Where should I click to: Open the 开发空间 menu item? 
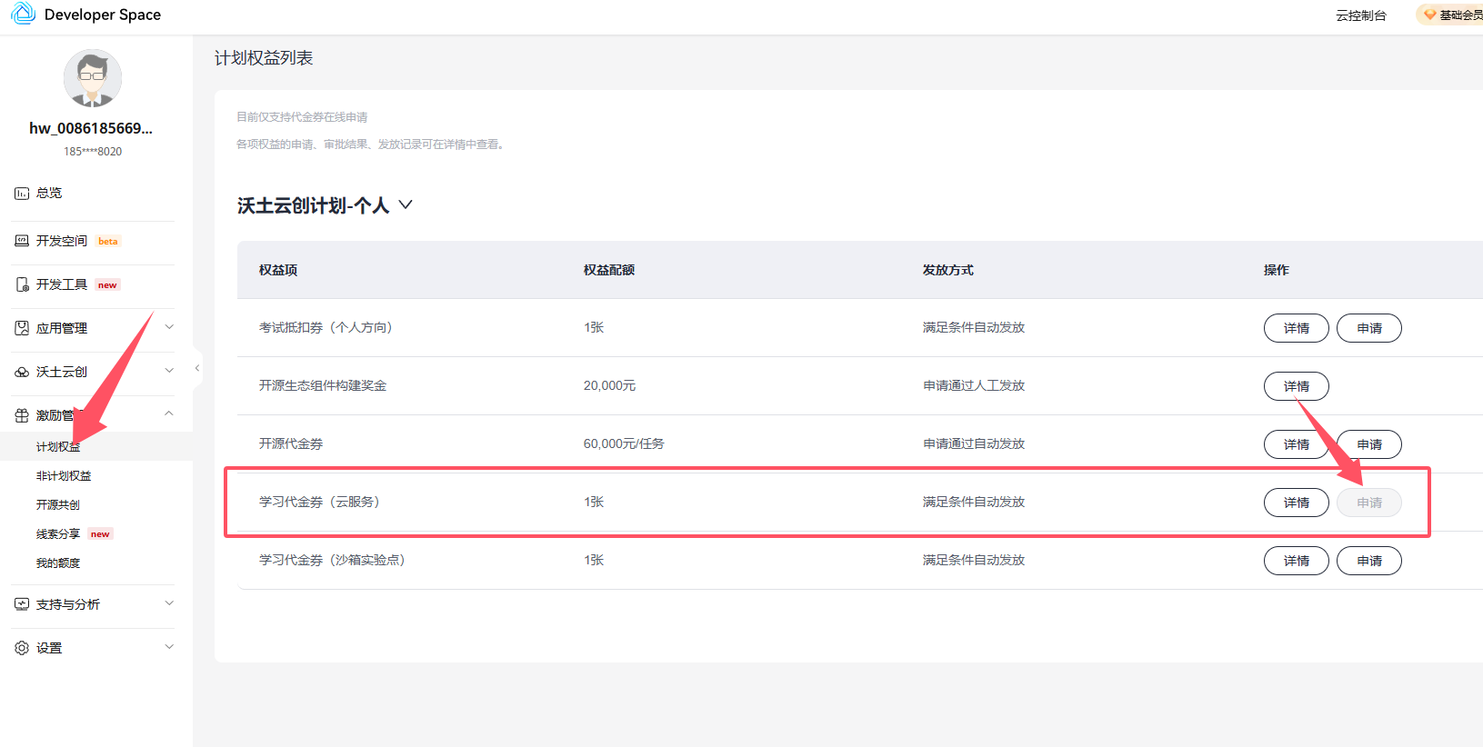coord(62,241)
